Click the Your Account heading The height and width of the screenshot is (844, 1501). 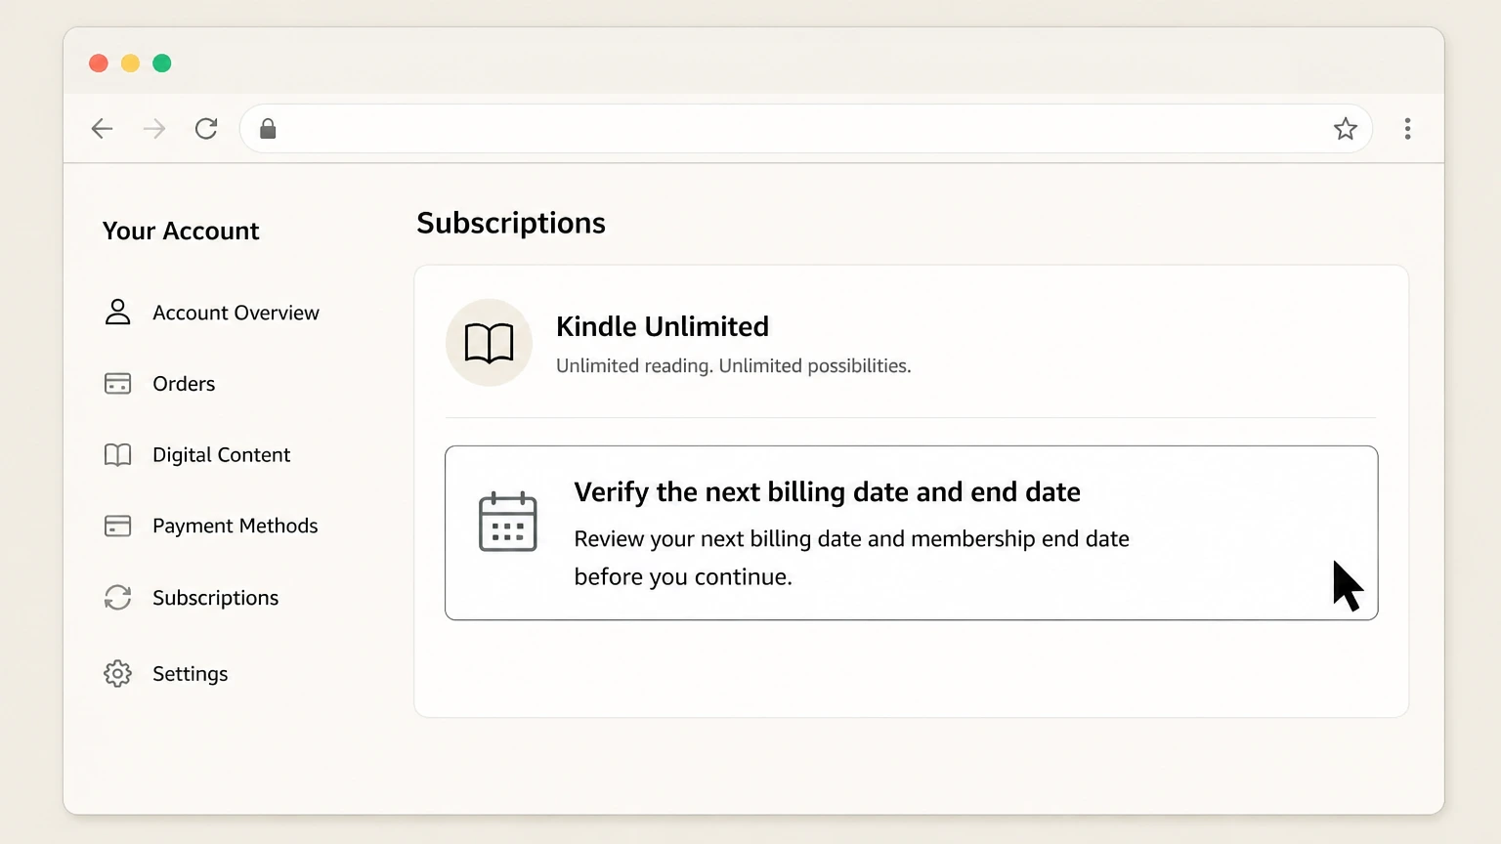[x=181, y=232]
